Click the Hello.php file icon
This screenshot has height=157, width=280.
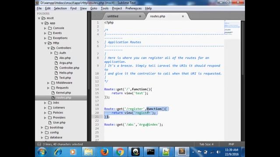pyautogui.click(x=56, y=73)
